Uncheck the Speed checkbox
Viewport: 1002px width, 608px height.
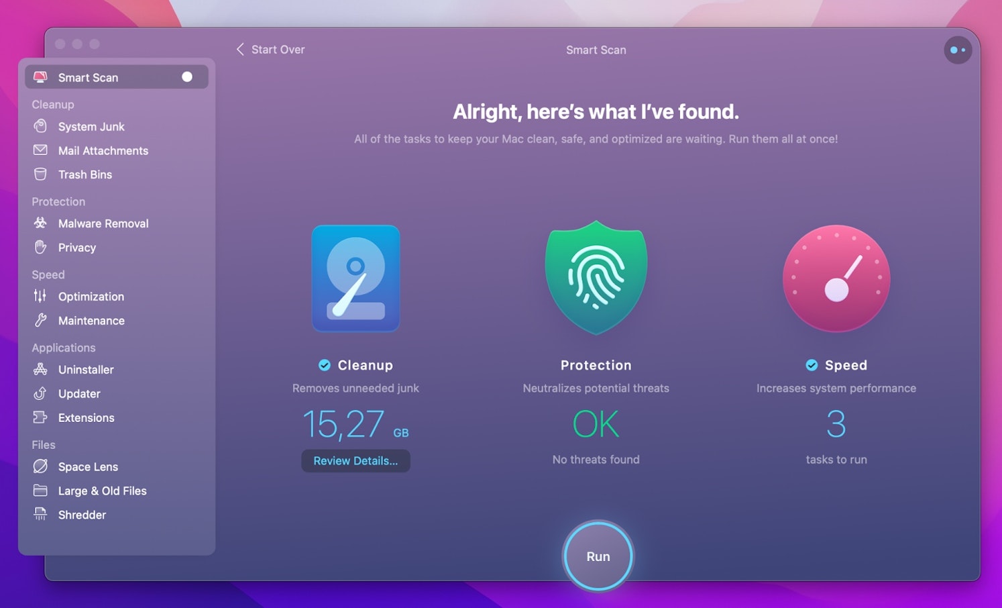coord(812,365)
